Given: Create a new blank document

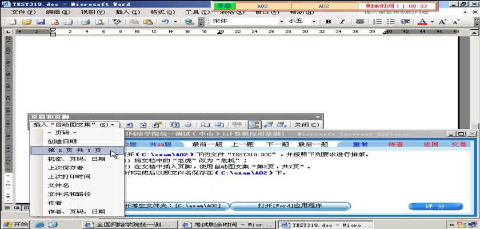Looking at the screenshot, I should click(x=13, y=22).
